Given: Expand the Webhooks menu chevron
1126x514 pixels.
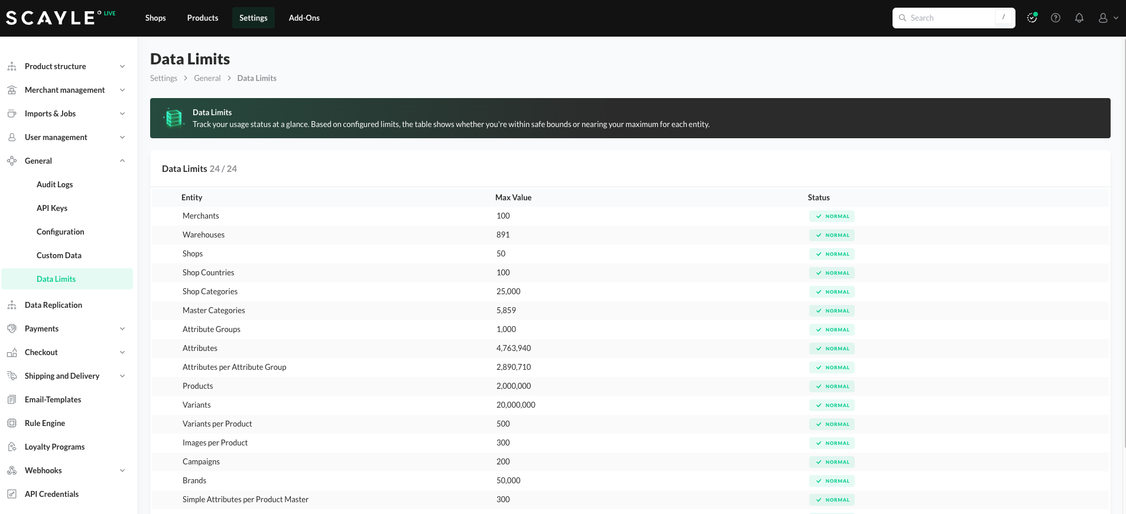Looking at the screenshot, I should [122, 470].
